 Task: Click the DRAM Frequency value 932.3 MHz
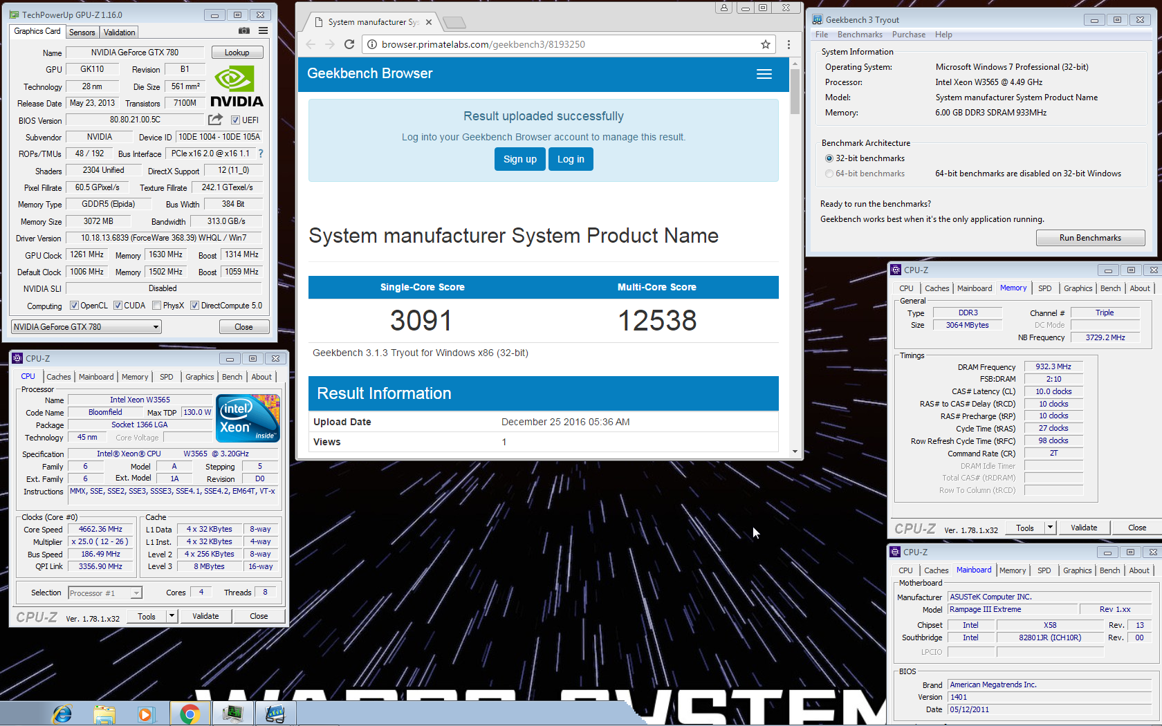tap(1053, 366)
